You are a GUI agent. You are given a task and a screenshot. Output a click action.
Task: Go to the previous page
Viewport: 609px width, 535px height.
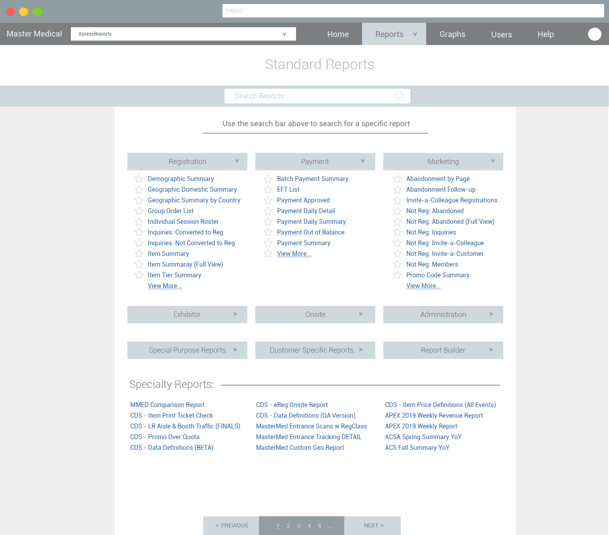pyautogui.click(x=231, y=526)
